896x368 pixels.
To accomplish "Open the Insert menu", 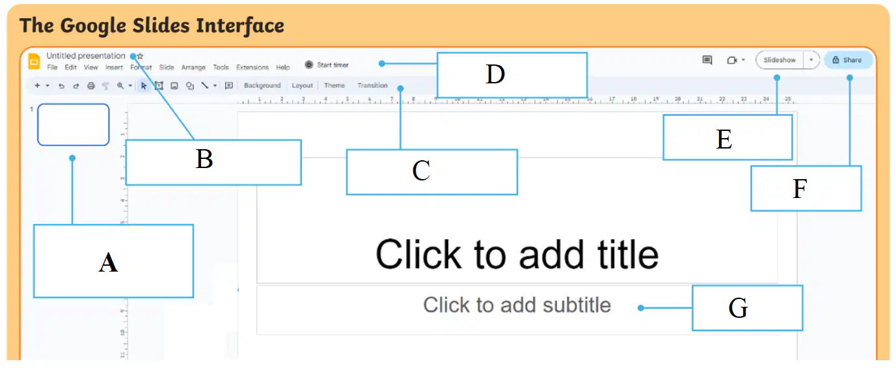I will click(115, 67).
